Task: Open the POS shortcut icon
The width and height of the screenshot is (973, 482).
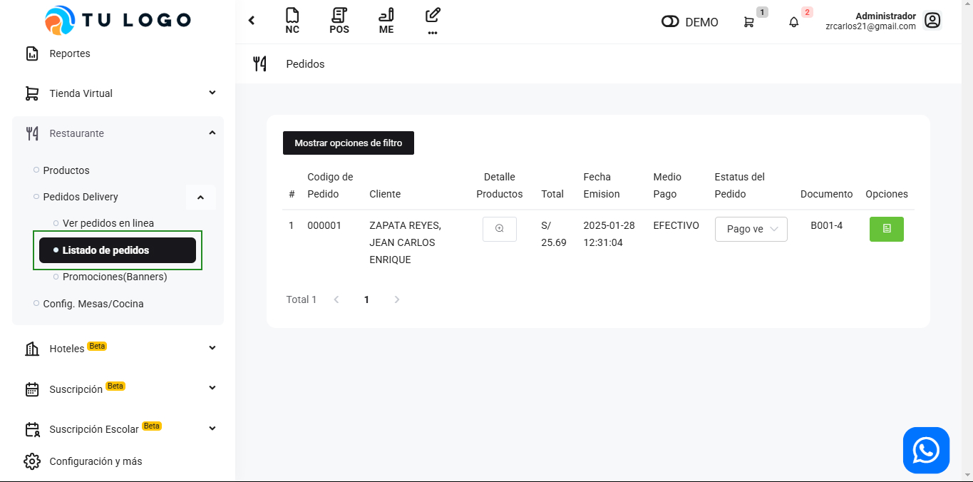Action: [x=339, y=21]
